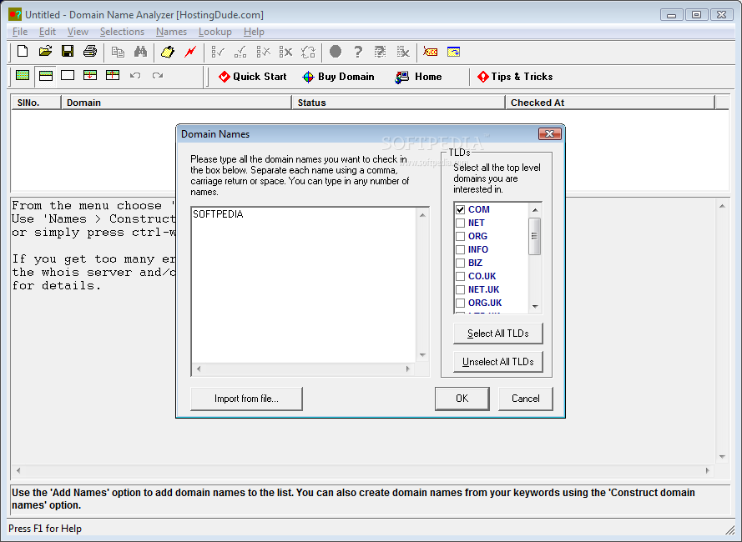Uncheck the COM TLD checkbox

(460, 209)
